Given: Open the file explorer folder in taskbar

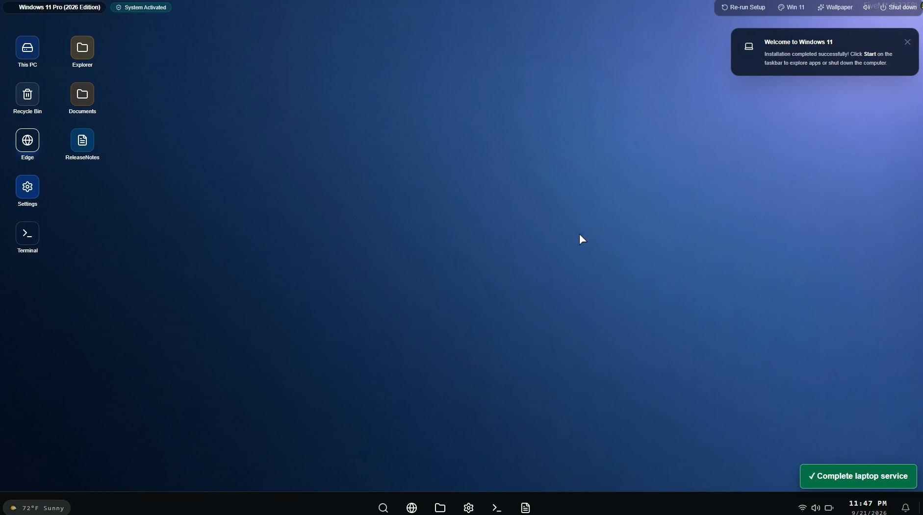Looking at the screenshot, I should point(440,508).
